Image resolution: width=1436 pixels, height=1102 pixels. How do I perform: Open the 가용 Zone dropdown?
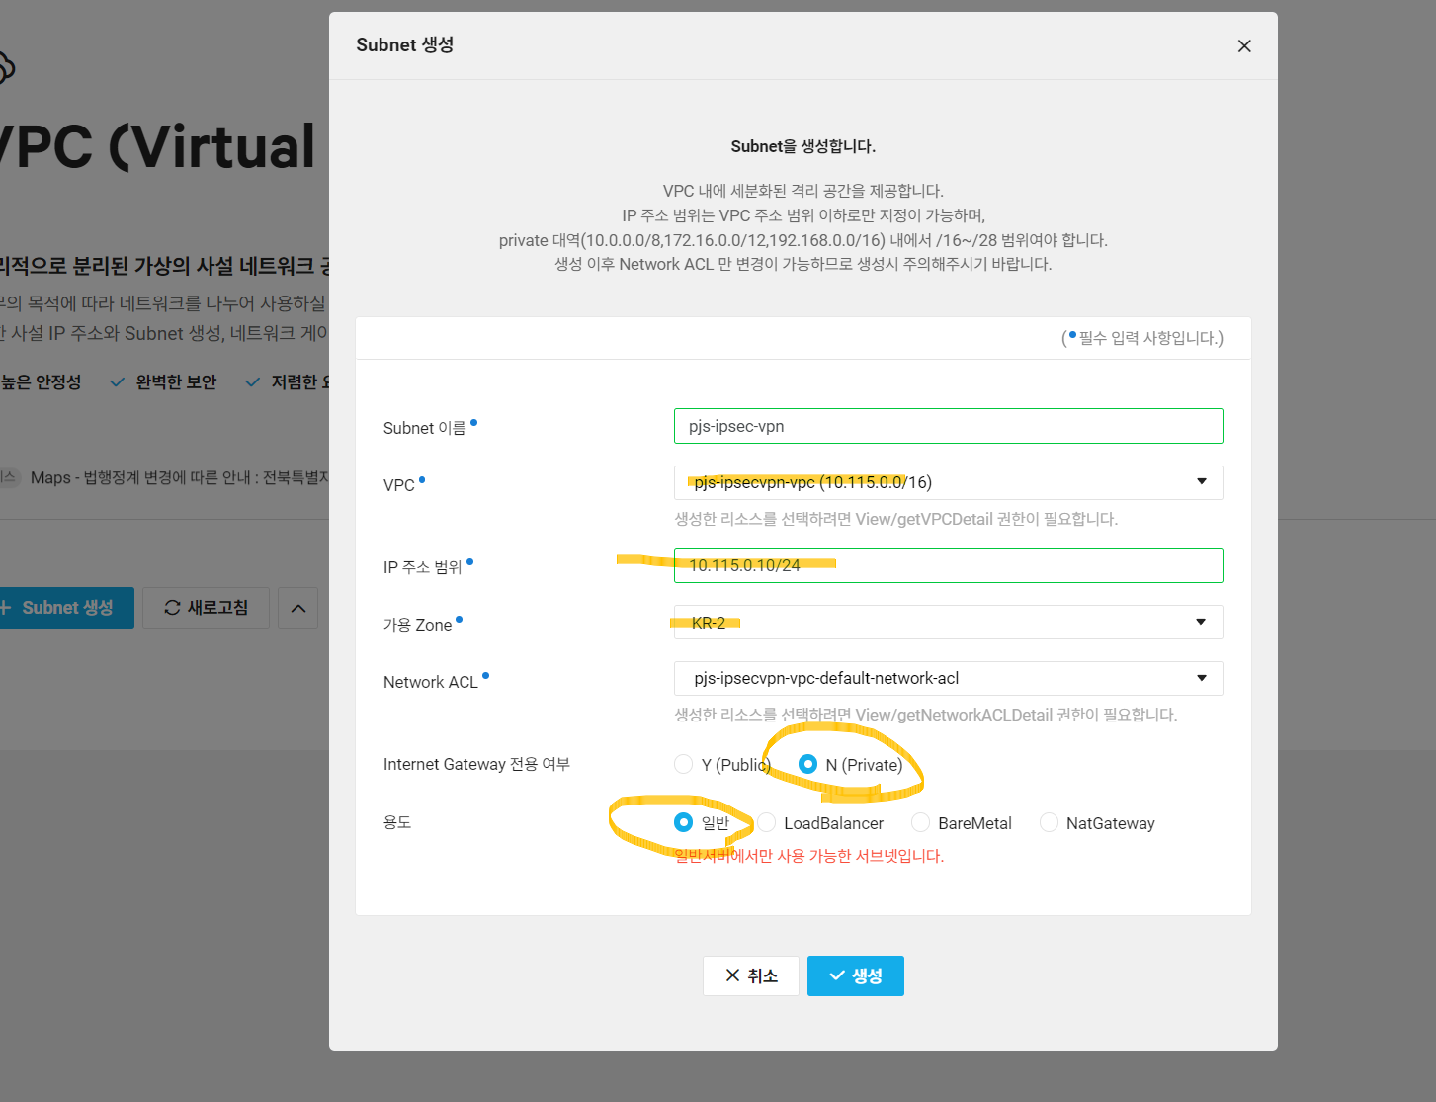tap(948, 623)
